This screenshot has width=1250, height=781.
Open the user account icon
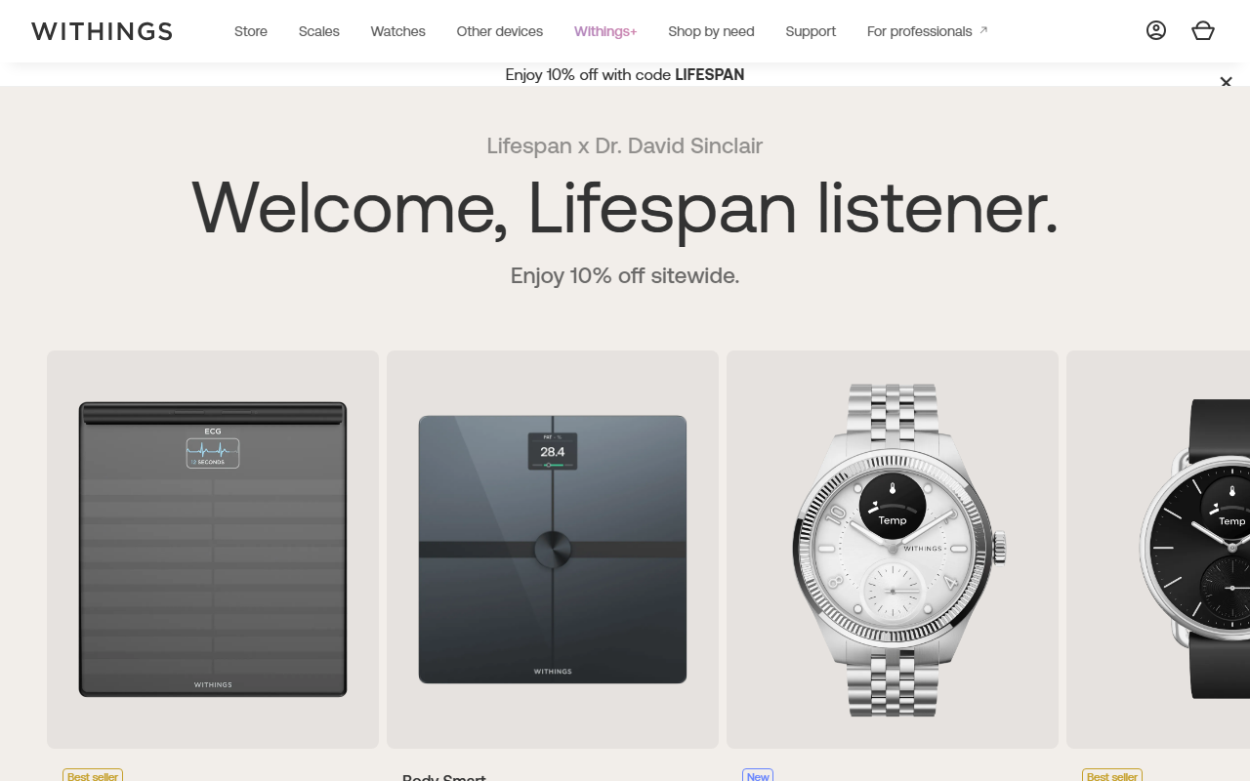coord(1156,30)
